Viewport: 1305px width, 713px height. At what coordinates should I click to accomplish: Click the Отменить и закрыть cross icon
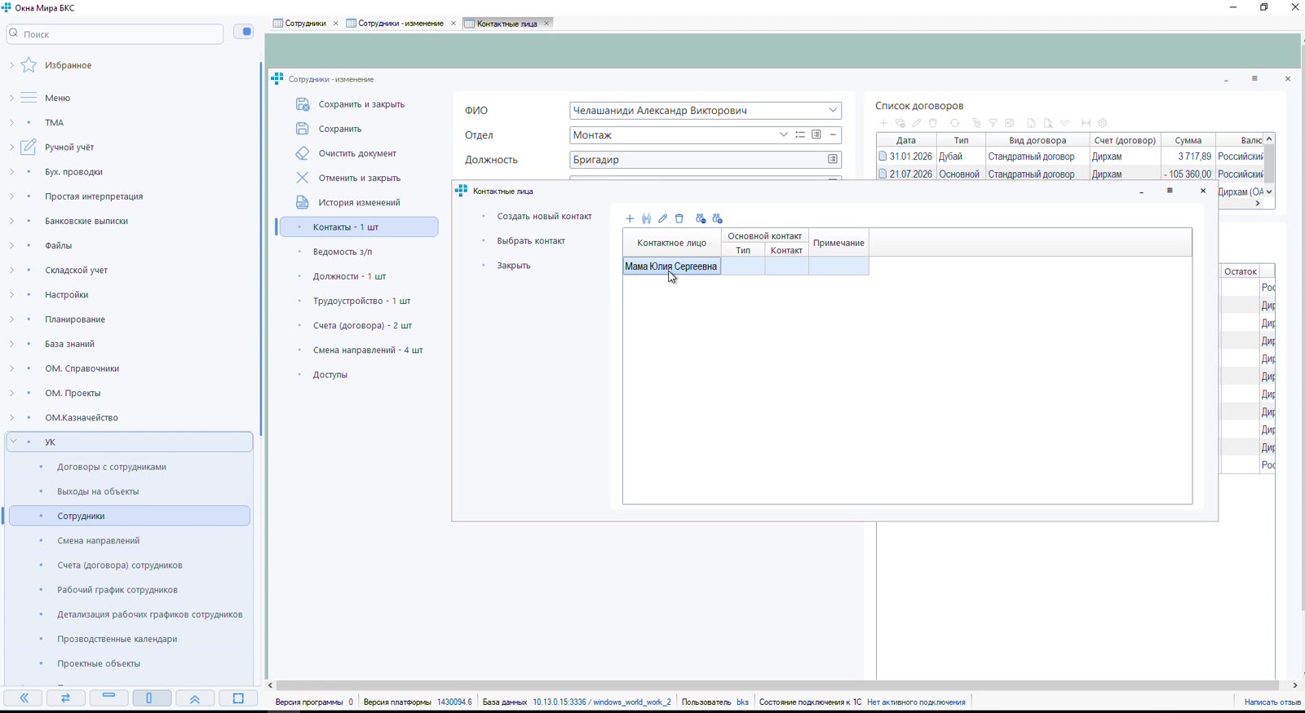(x=303, y=178)
